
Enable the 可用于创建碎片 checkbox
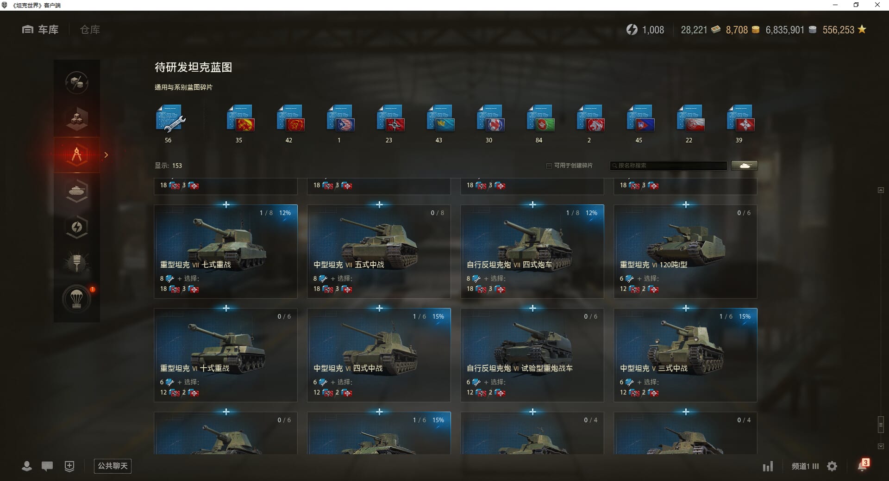coord(549,166)
